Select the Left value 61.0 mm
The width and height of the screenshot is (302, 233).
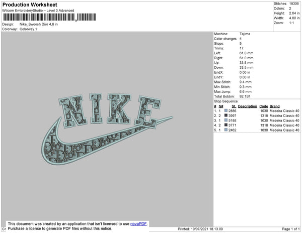246,53
